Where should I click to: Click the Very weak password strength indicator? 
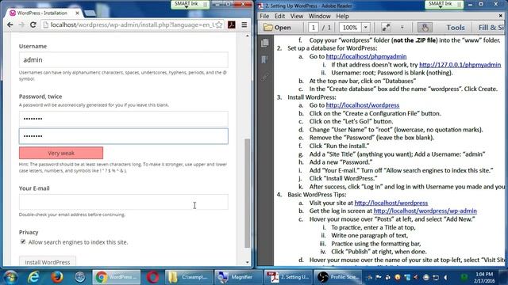tap(61, 153)
